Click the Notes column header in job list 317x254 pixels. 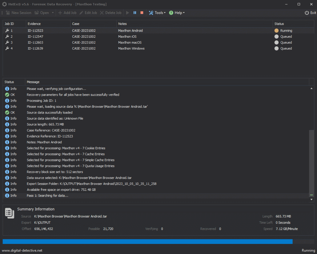tap(195, 24)
